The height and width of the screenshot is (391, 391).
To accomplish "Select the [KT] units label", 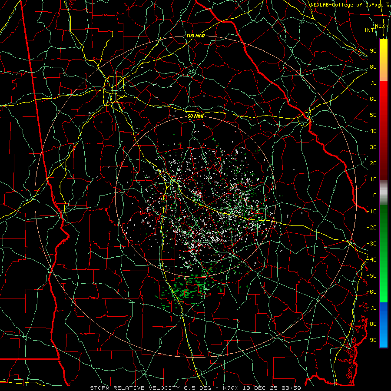I will pyautogui.click(x=371, y=30).
